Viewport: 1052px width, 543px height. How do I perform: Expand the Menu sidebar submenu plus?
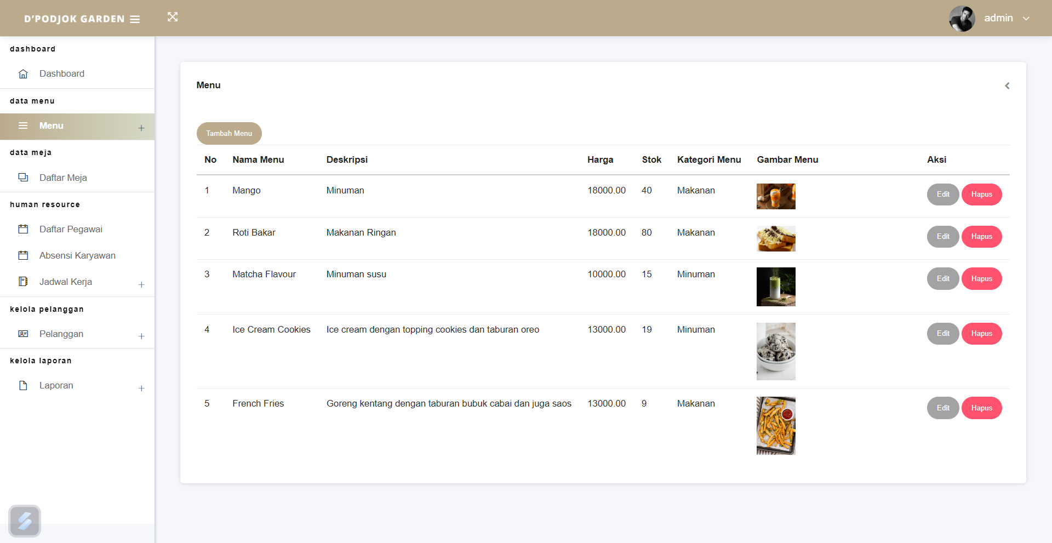141,128
